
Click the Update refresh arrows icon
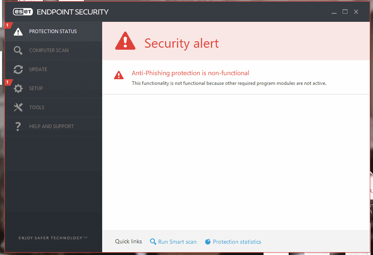pos(18,70)
